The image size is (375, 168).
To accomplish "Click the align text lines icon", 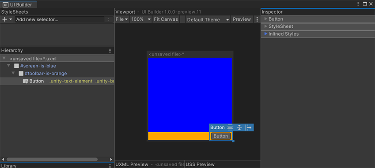I will pos(230,127).
